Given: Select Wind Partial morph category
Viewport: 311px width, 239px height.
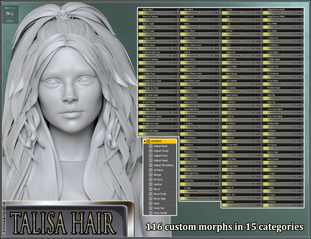Looking at the screenshot, I should (x=160, y=213).
